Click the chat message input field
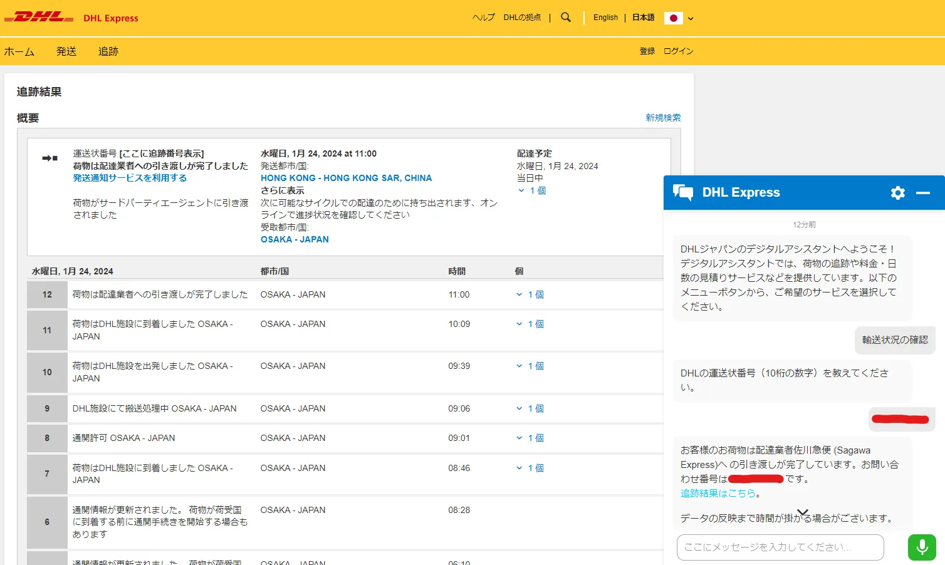This screenshot has width=945, height=565. 780,547
